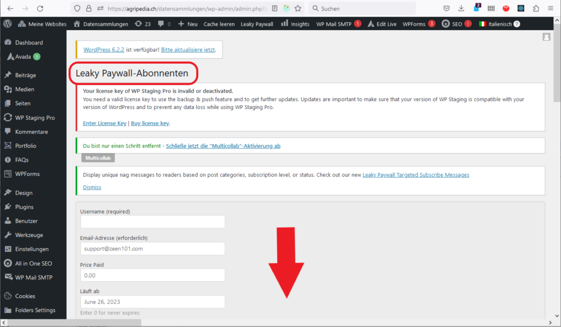The image size is (561, 327).
Task: Open the Pocket save icon
Action: tap(446, 9)
